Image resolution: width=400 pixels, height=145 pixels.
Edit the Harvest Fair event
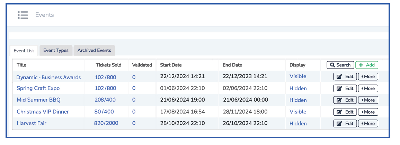(x=345, y=124)
